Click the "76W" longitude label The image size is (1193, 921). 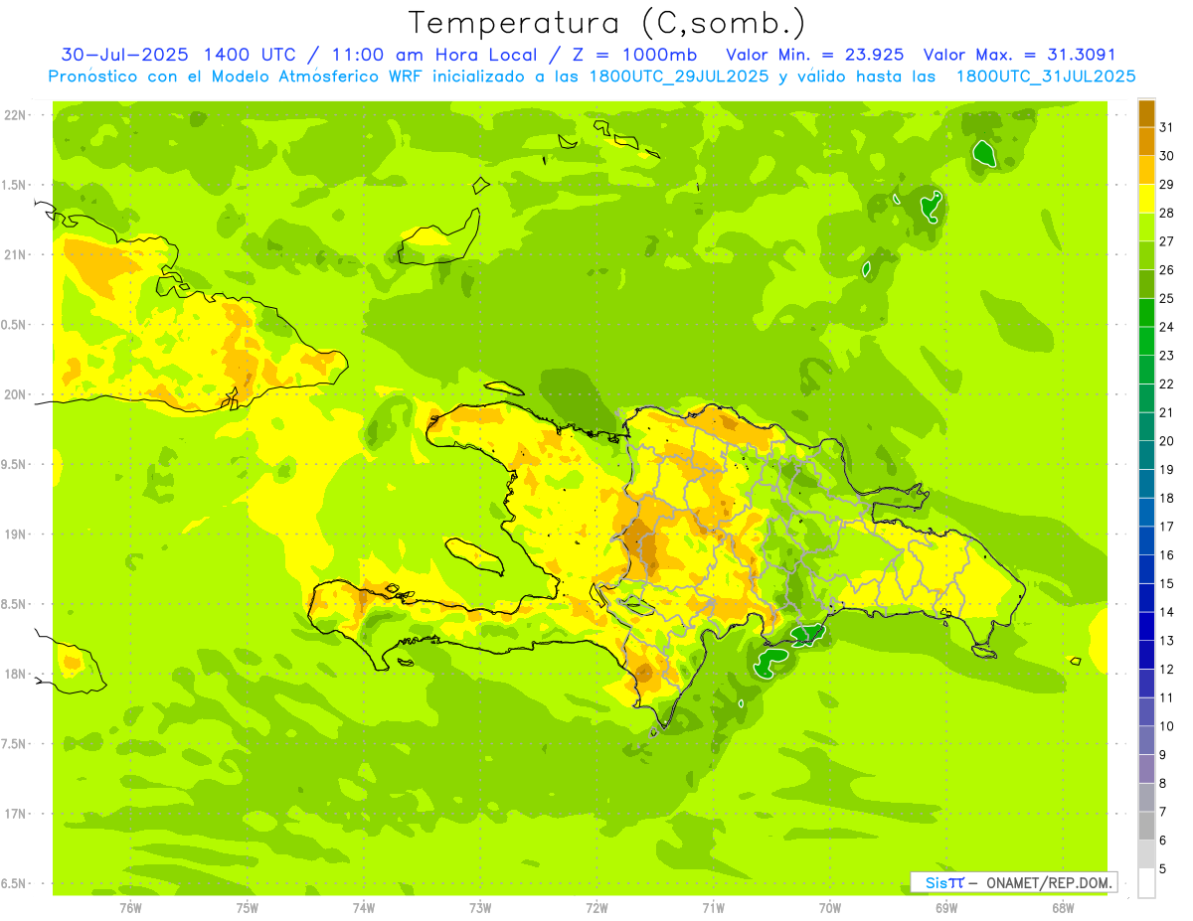(130, 908)
